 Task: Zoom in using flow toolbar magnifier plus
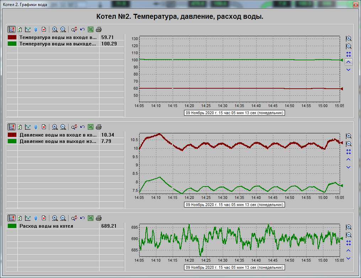click(x=55, y=218)
